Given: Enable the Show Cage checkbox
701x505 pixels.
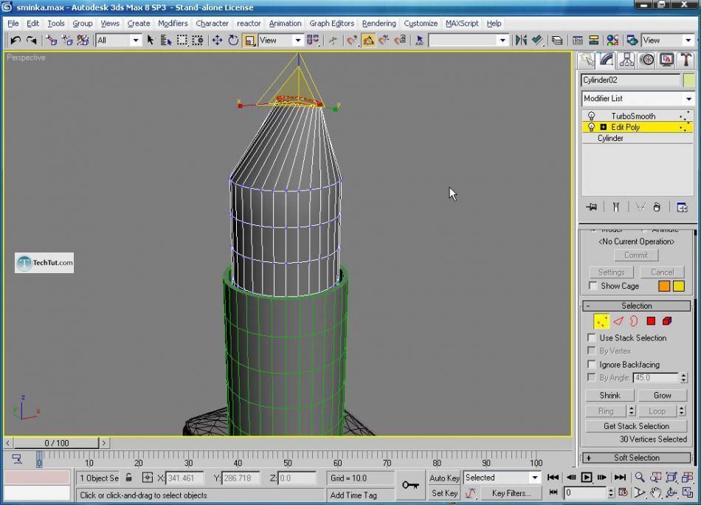Looking at the screenshot, I should point(593,286).
